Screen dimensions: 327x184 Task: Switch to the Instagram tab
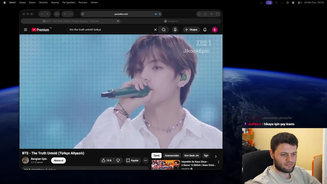click(x=171, y=21)
